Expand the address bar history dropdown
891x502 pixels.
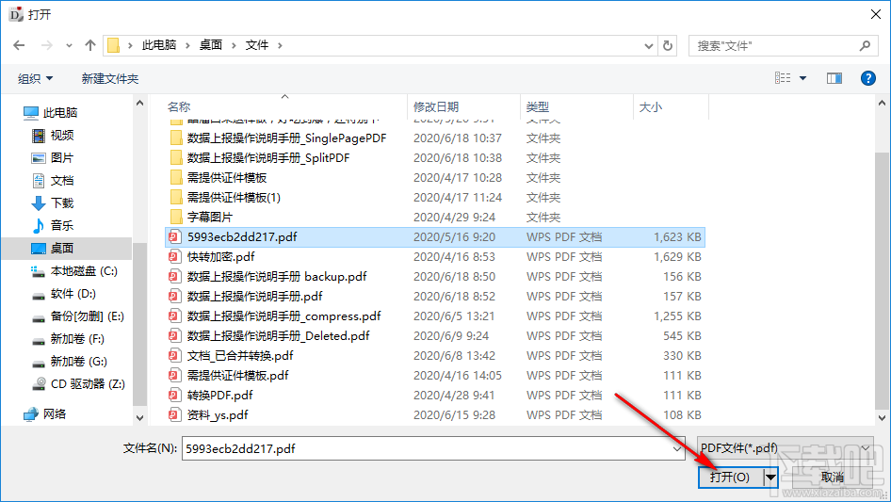[x=648, y=46]
